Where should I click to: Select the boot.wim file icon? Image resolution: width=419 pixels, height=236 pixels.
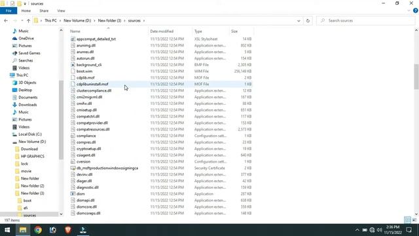tap(73, 71)
